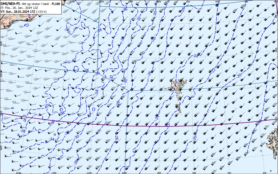Click the '18W' meridian label on left edge
Viewport: 278px width, 174px height.
1,74
